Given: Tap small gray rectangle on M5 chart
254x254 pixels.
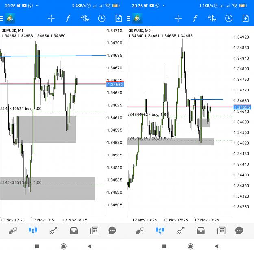Looking at the screenshot, I should pos(204,123).
